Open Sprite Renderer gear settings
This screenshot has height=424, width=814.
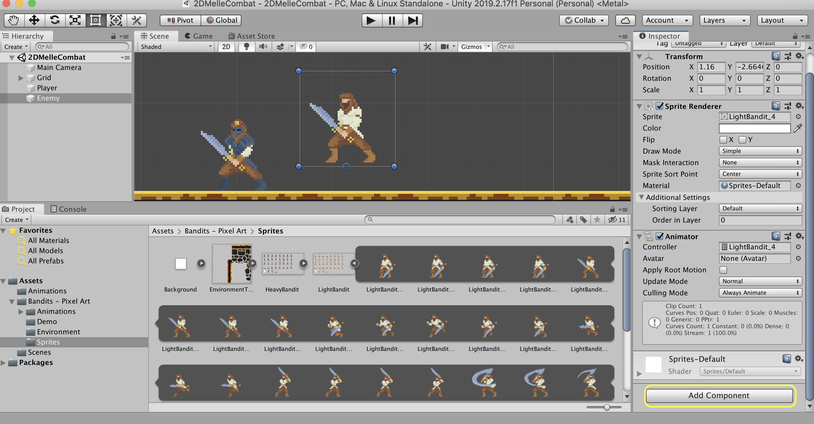(x=799, y=106)
